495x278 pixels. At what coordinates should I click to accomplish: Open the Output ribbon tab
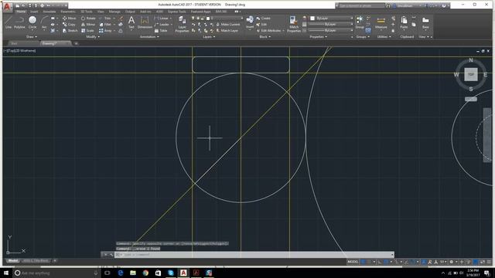(130, 12)
